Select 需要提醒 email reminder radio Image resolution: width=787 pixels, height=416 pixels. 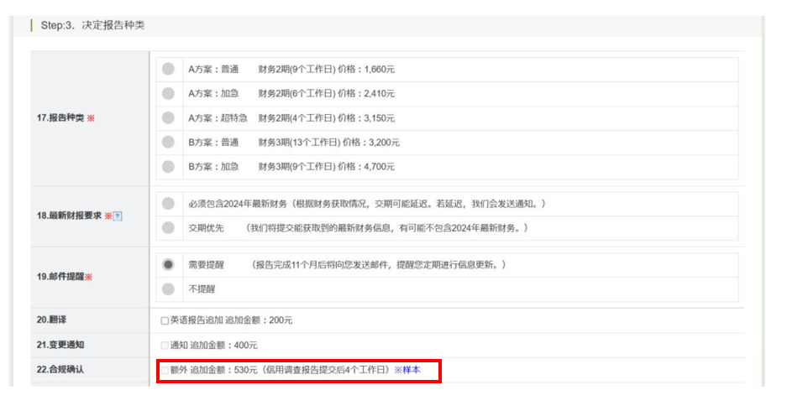(x=169, y=264)
